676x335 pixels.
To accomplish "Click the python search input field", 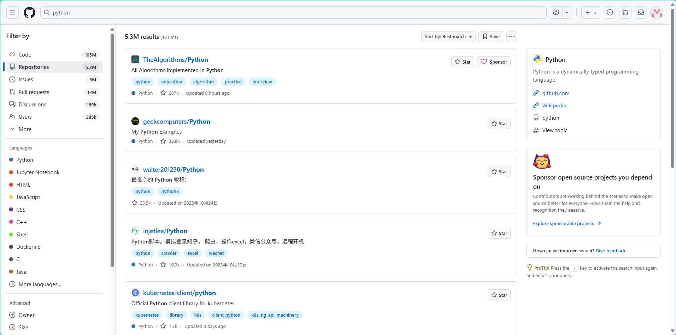I will (x=293, y=13).
